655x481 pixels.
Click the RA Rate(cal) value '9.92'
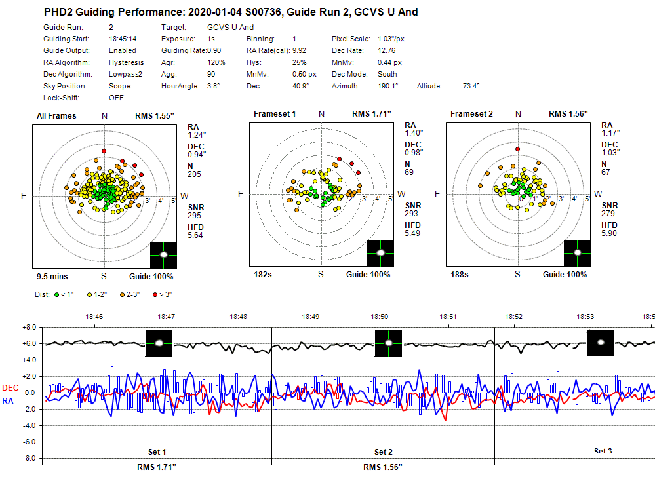pos(299,50)
